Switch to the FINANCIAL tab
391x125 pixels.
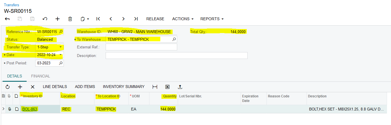click(40, 76)
